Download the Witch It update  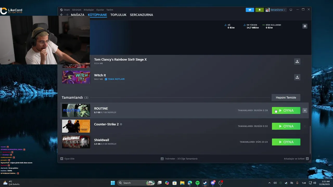pyautogui.click(x=297, y=77)
